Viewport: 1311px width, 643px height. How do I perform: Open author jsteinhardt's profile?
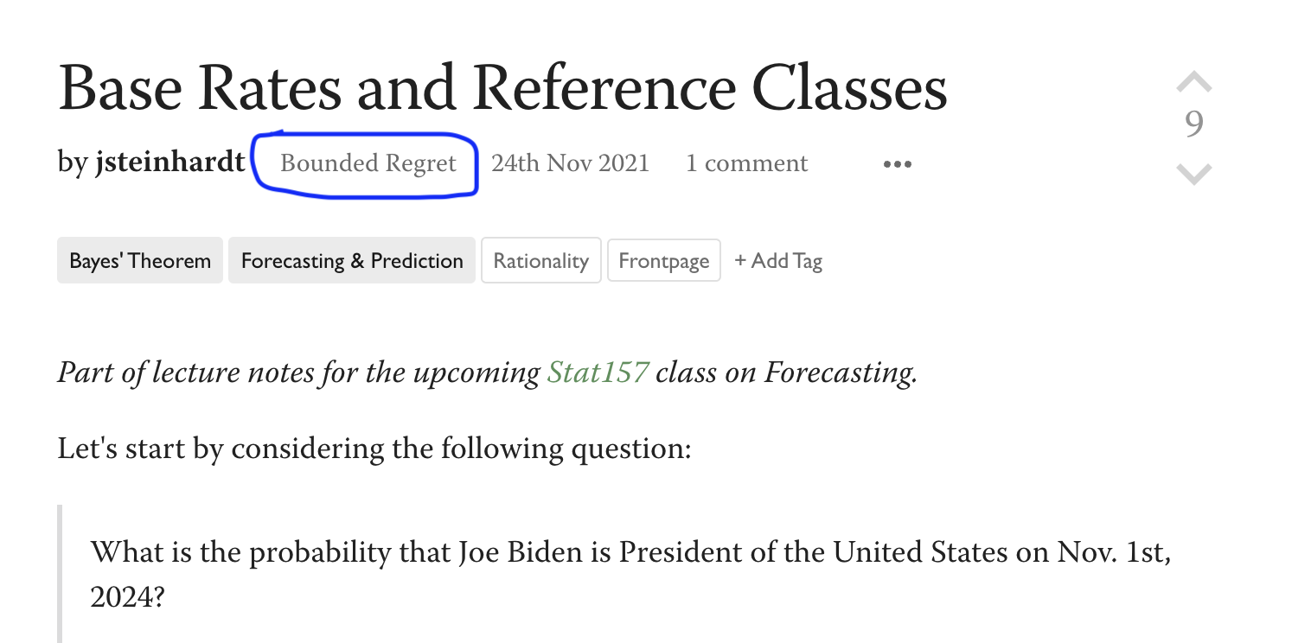(x=169, y=162)
